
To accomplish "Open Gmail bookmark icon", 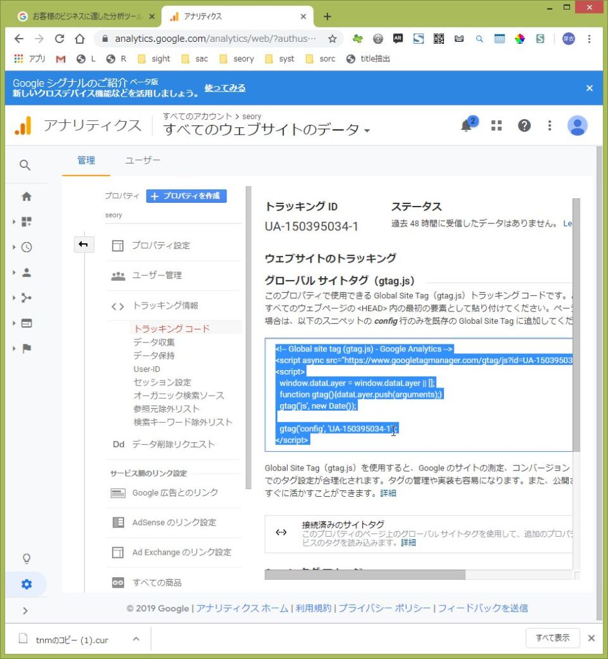I will 61,59.
